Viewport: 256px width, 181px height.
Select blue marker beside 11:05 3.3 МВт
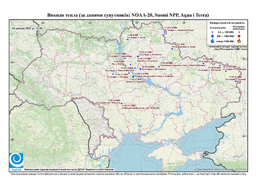tap(122, 103)
